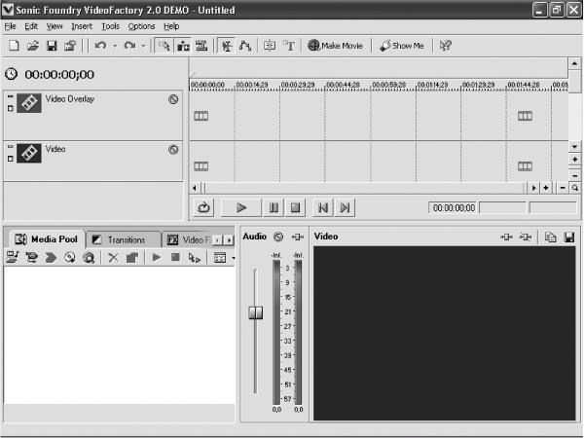Toggle mute on the Audio mixer

coord(278,237)
